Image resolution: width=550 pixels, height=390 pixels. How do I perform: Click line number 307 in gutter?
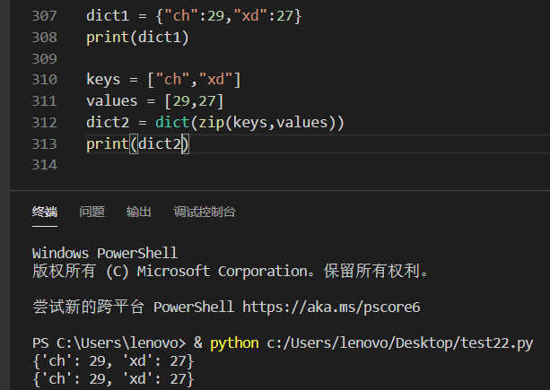click(x=44, y=16)
